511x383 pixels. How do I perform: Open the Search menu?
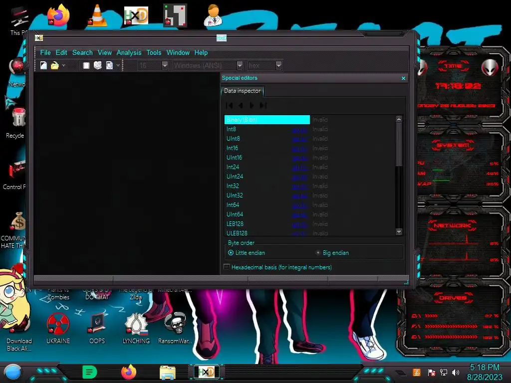click(82, 52)
